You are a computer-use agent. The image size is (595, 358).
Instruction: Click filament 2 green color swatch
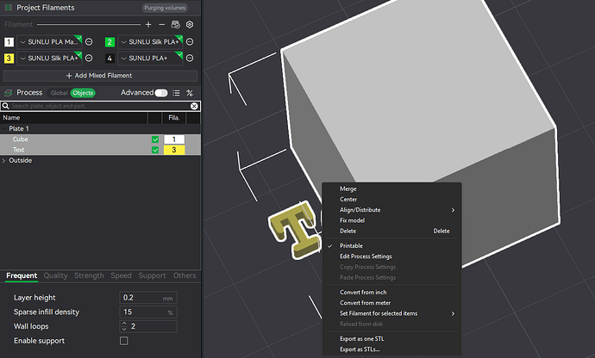pyautogui.click(x=110, y=41)
